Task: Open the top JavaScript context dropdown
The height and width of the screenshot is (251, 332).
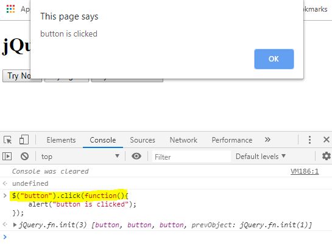Action: click(80, 157)
